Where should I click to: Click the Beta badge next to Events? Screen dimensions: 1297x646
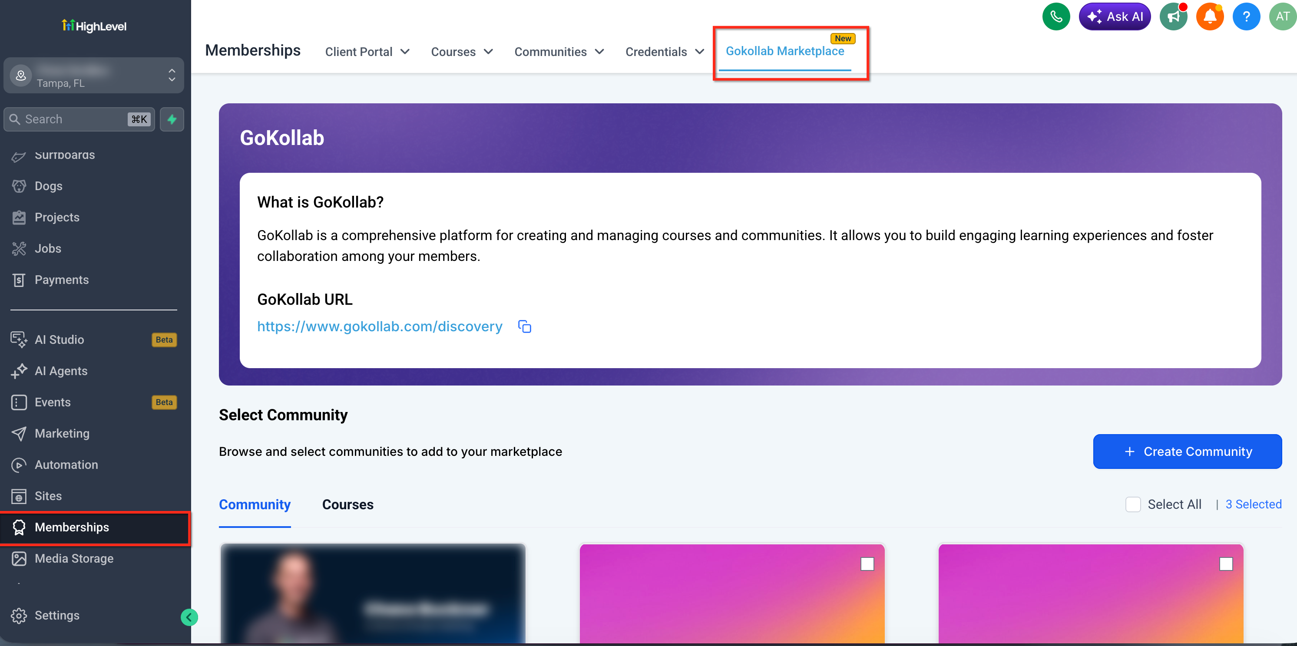[164, 402]
